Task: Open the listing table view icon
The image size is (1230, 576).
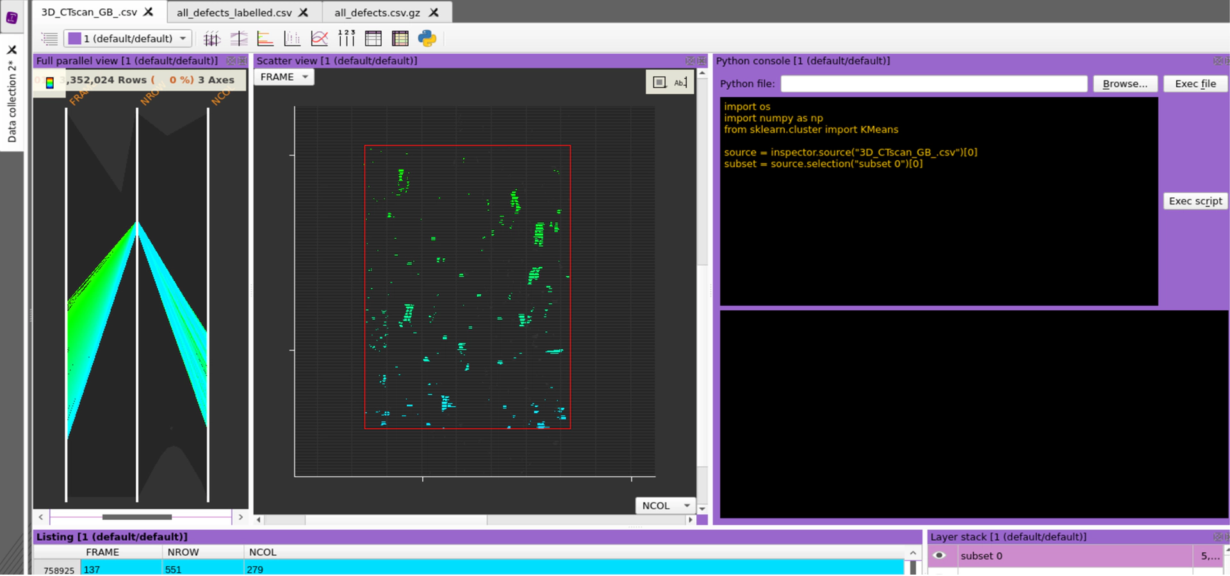Action: [x=373, y=38]
